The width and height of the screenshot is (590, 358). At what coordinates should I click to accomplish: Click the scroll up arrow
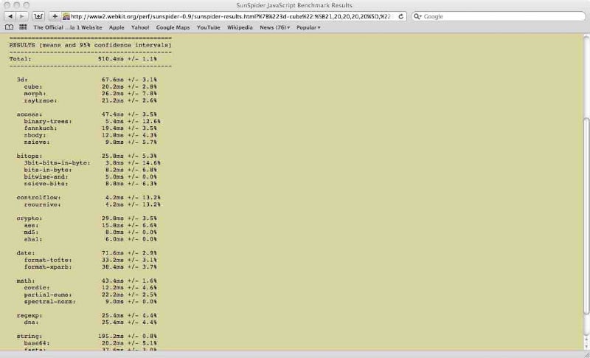(586, 340)
